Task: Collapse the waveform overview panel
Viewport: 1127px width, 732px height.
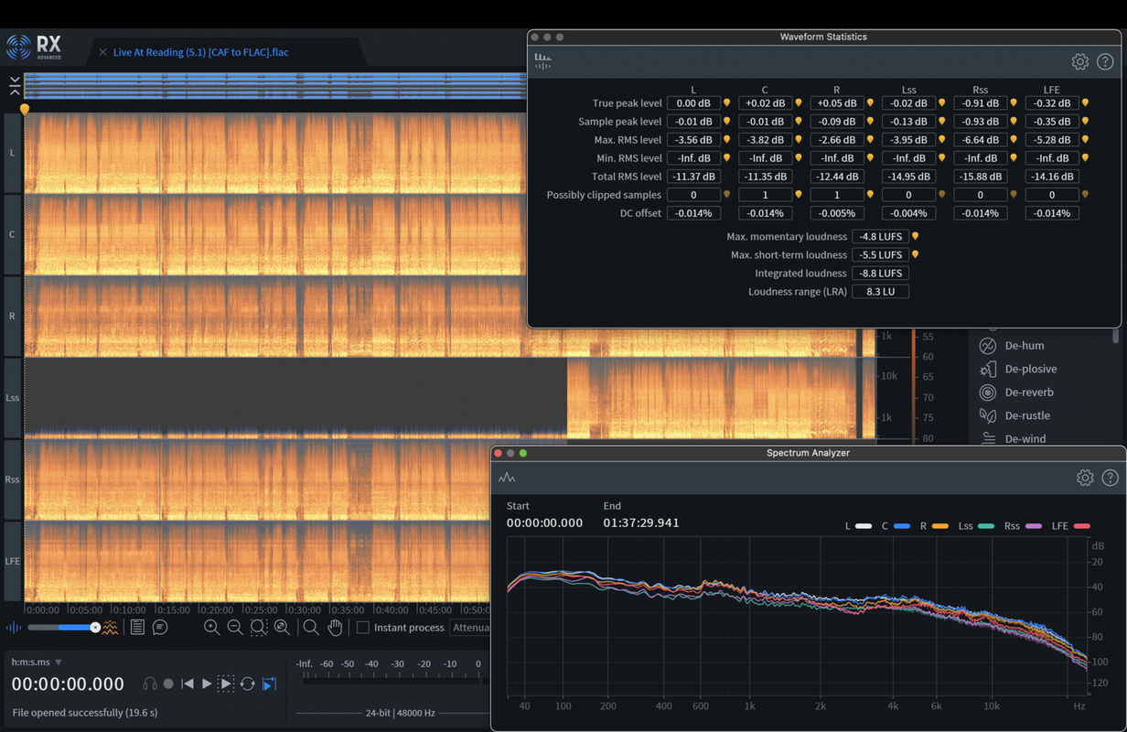Action: pos(15,86)
